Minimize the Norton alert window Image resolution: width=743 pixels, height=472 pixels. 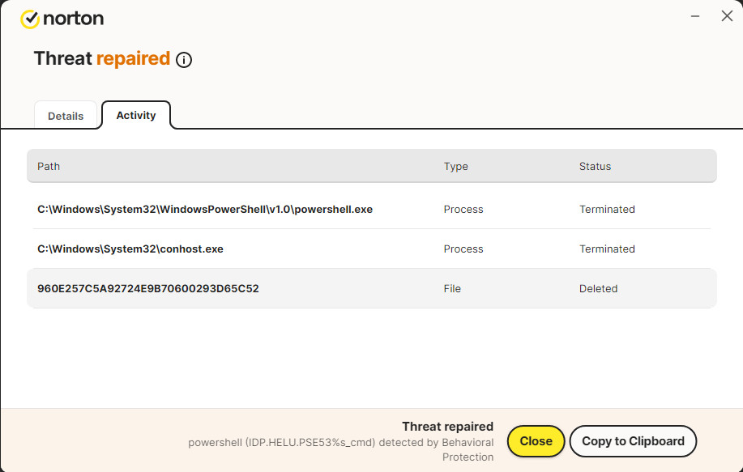pyautogui.click(x=694, y=15)
